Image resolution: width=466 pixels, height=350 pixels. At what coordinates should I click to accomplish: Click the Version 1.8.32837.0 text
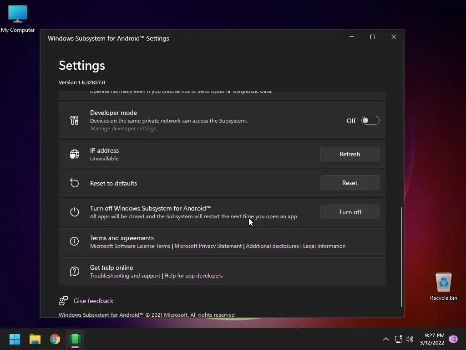[82, 82]
